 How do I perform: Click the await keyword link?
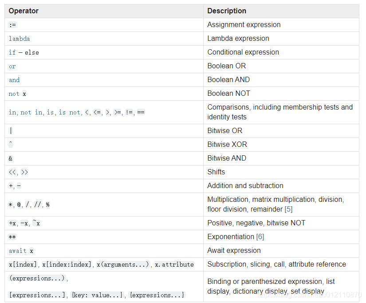[x=18, y=251]
